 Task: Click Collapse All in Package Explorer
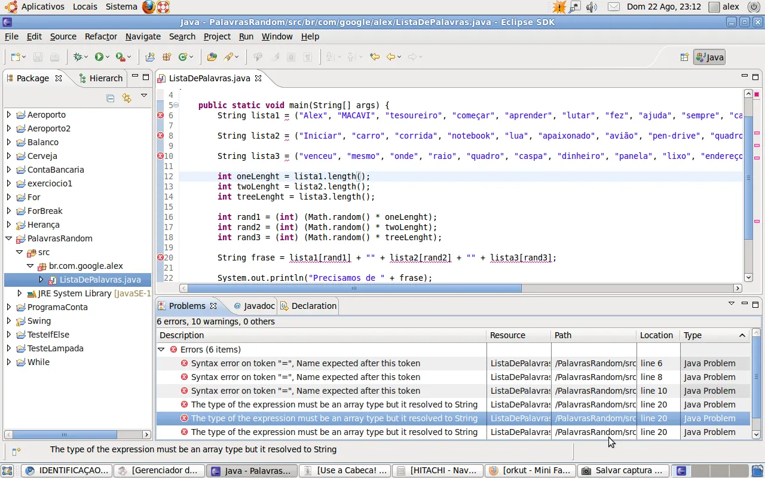pos(110,98)
